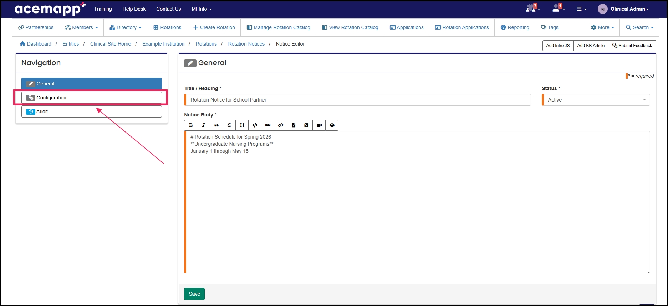This screenshot has width=668, height=306.
Task: Apply strikethrough formatting in the editor
Action: tap(229, 125)
